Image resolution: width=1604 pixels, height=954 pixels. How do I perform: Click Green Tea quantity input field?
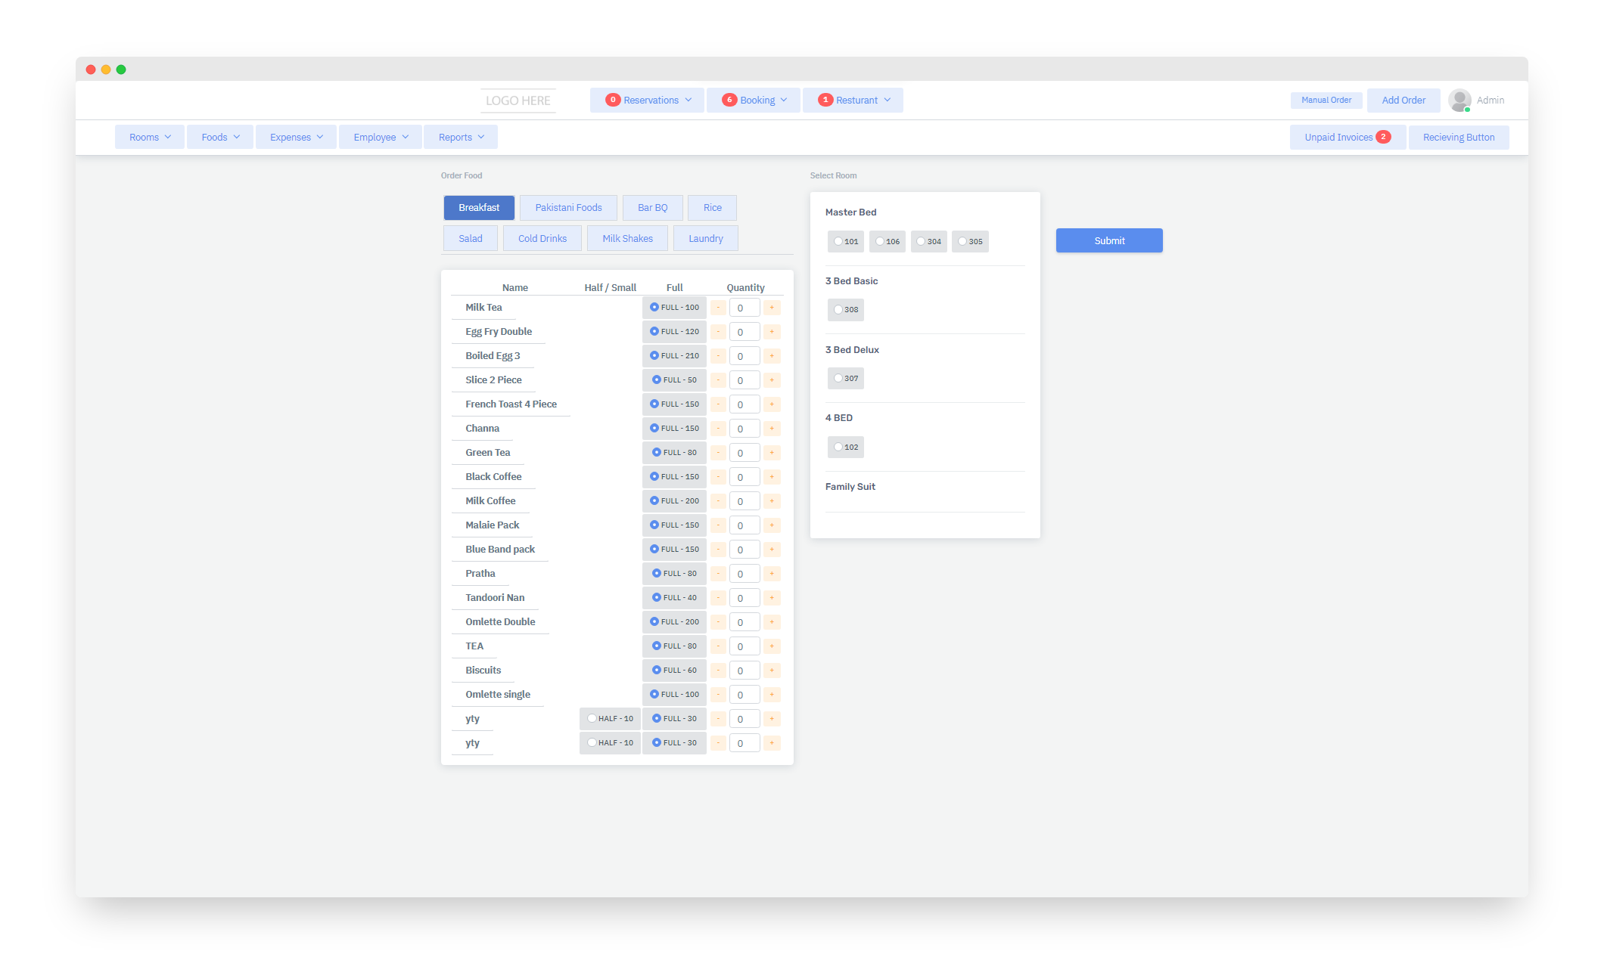[x=744, y=453]
